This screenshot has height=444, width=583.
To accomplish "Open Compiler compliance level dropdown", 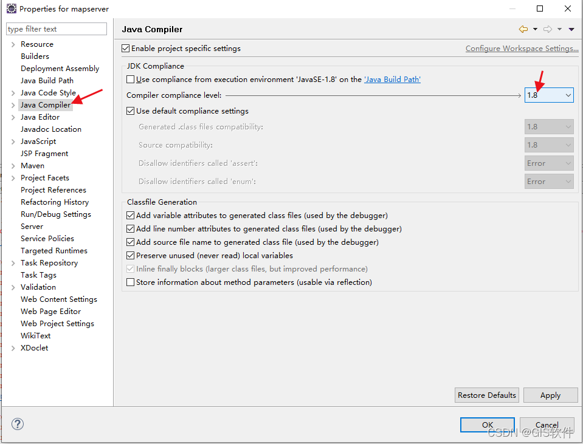I will 549,95.
